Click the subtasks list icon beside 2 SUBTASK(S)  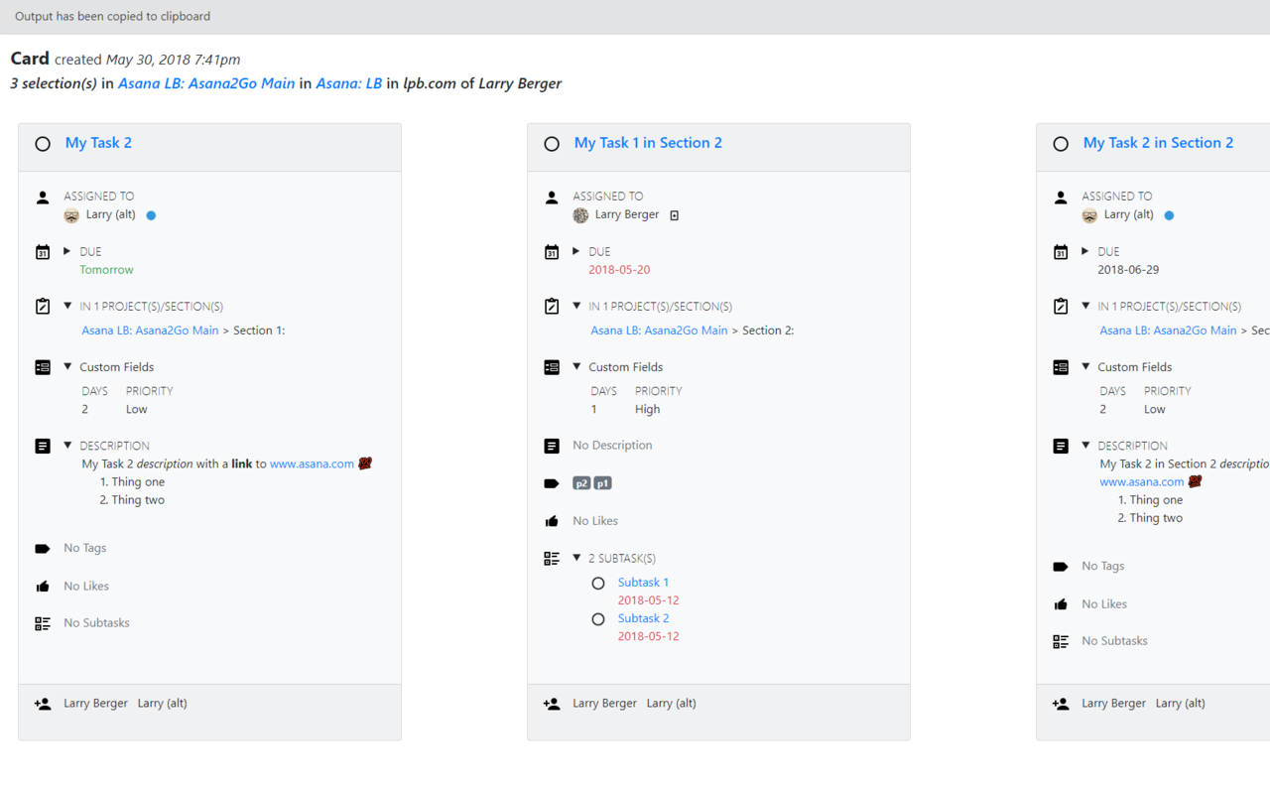coord(552,558)
